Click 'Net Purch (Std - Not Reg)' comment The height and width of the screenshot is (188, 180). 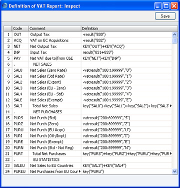[55, 148]
